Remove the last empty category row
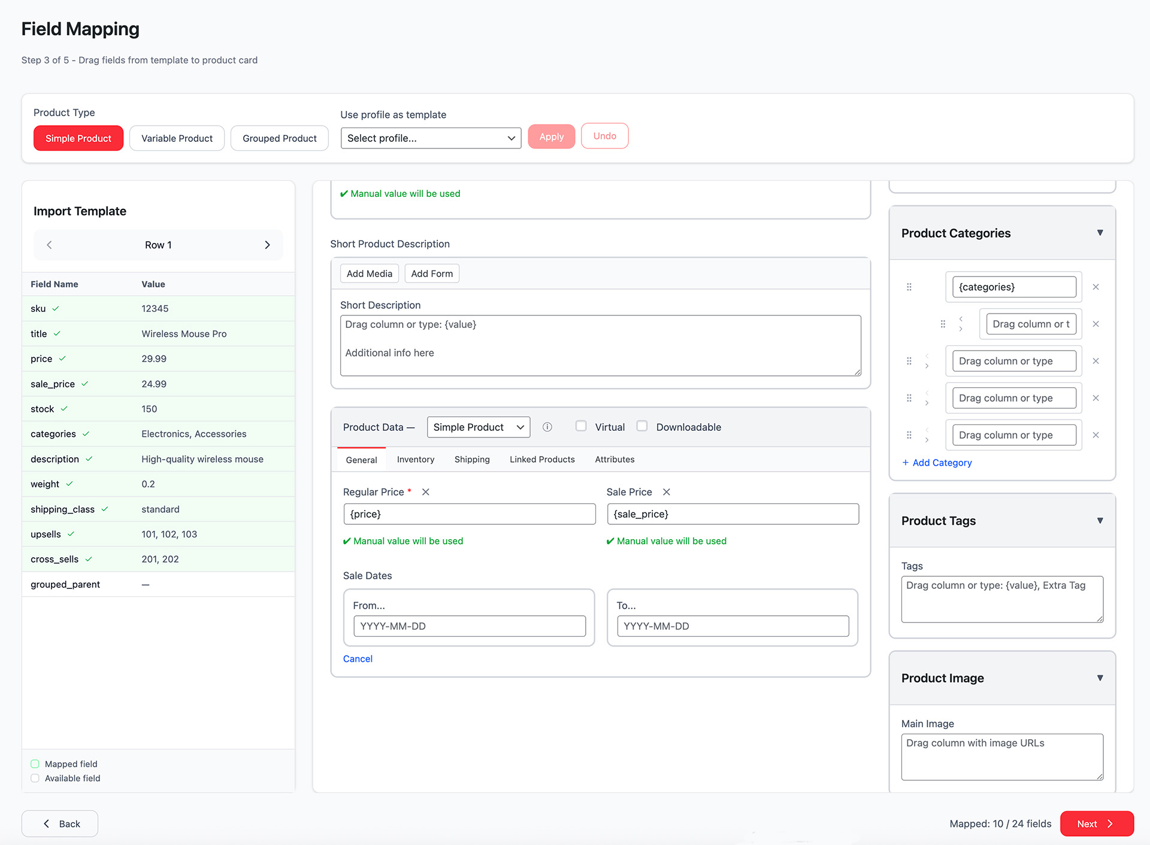Viewport: 1150px width, 845px height. pos(1095,435)
